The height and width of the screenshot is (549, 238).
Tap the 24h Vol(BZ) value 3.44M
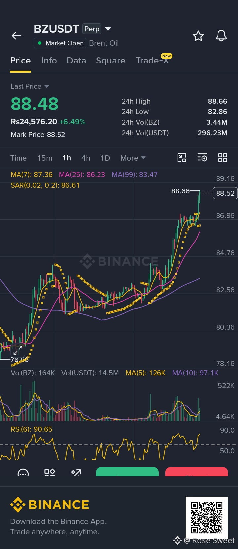click(217, 122)
